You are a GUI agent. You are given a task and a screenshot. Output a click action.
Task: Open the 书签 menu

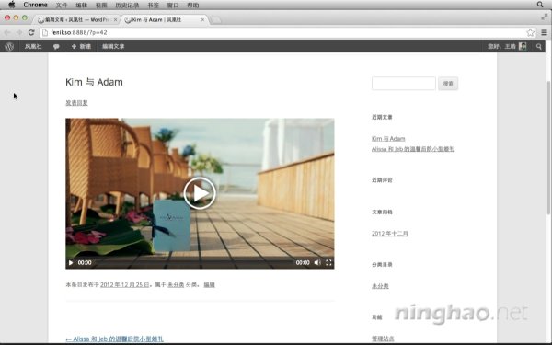point(153,5)
